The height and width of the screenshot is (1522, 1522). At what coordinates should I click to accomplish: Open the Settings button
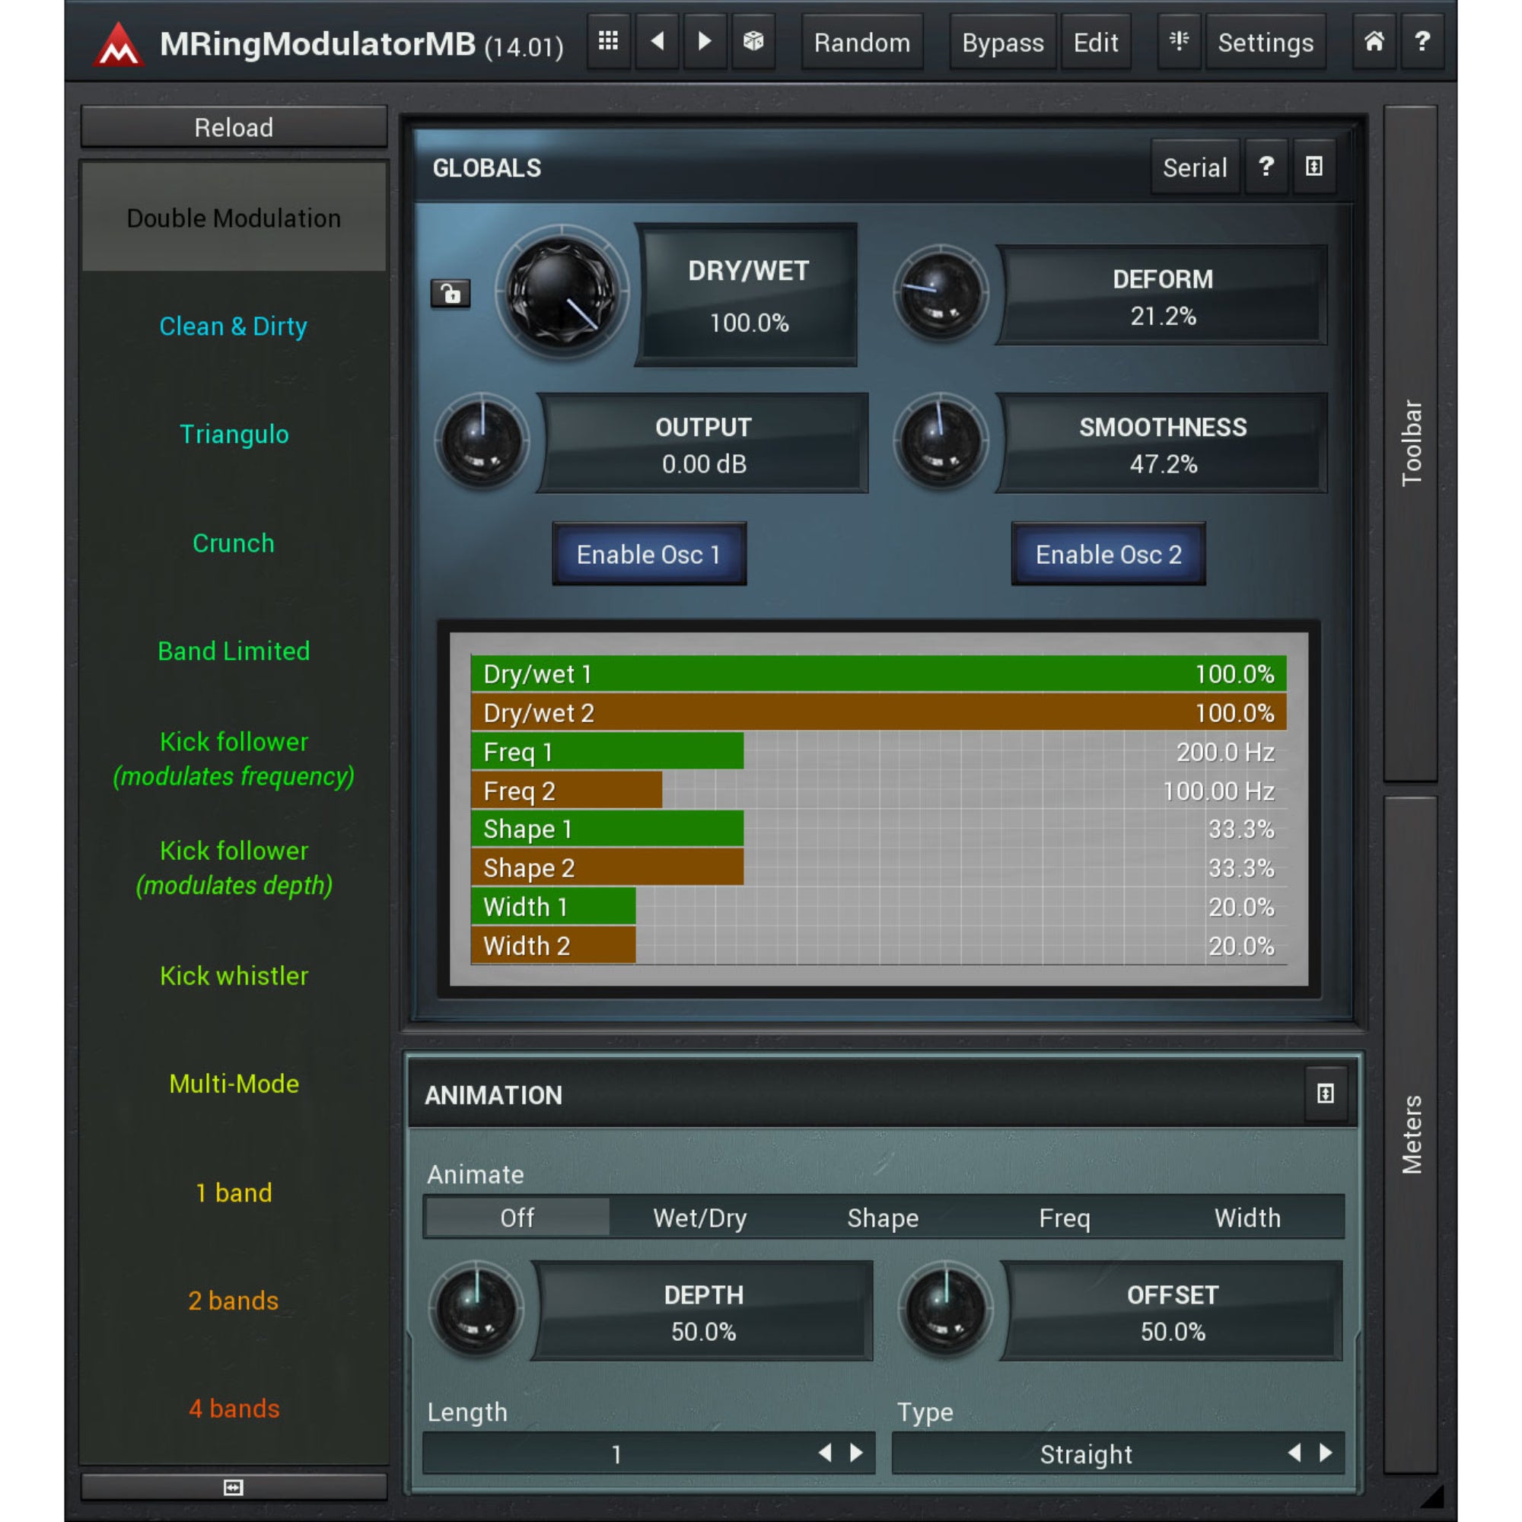1266,43
